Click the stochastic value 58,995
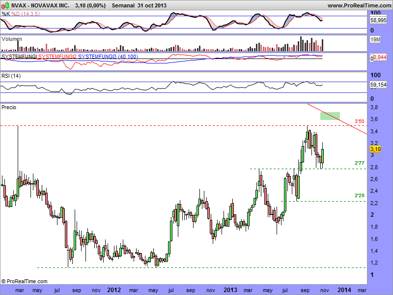Image resolution: width=393 pixels, height=295 pixels. coord(378,20)
